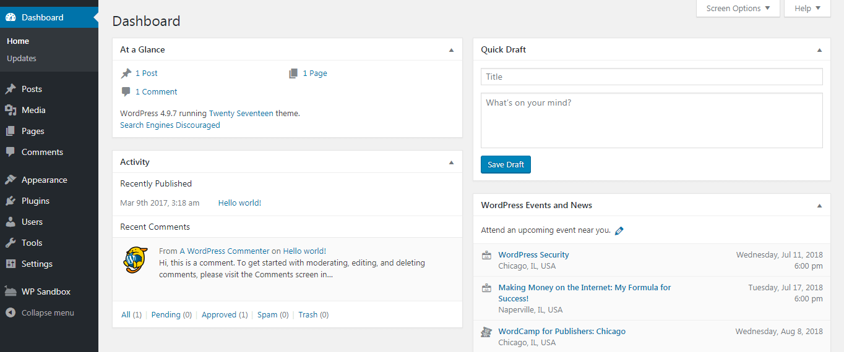Click the What's on your mind text area
Screen dimensions: 844x352
point(652,120)
